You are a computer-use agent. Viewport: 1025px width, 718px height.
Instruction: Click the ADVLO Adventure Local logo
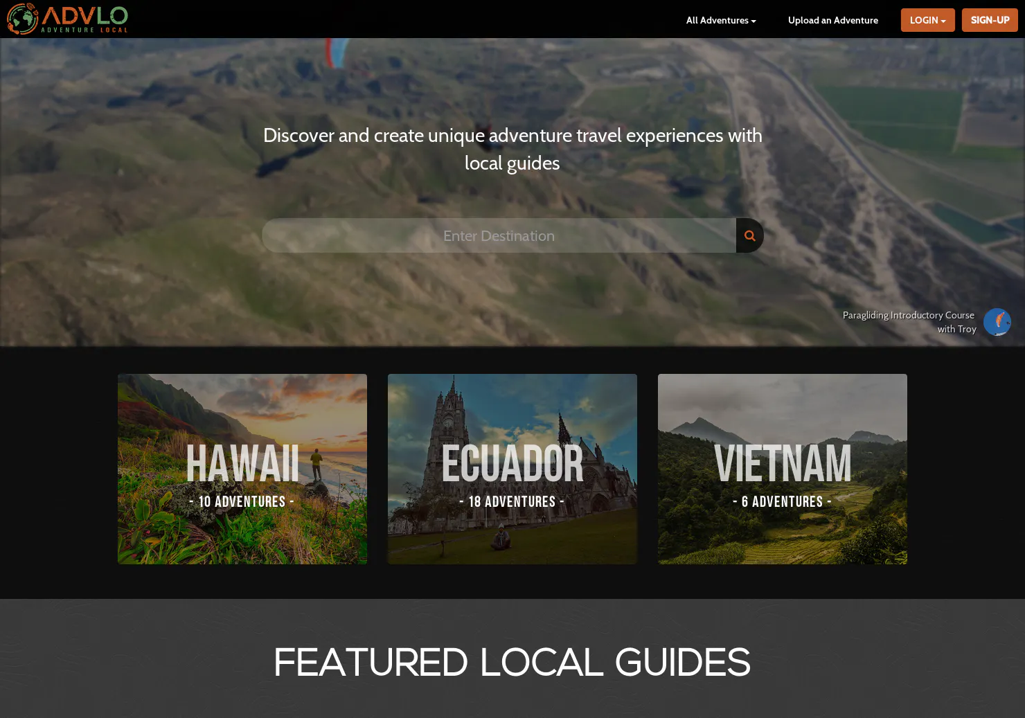67,19
